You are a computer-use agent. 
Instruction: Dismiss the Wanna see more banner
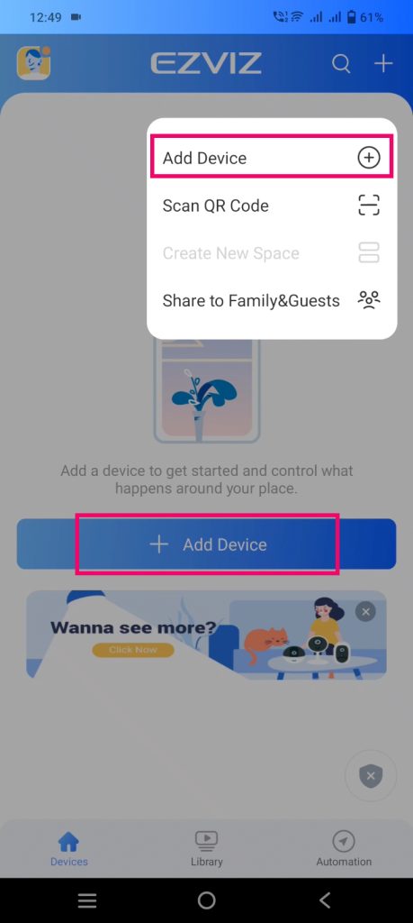pyautogui.click(x=365, y=612)
